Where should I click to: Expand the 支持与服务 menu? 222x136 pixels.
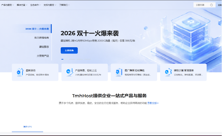pyautogui.click(x=50, y=5)
